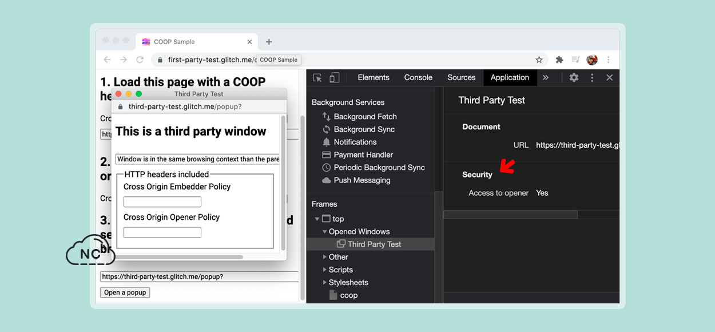Click the 'Access to opener' label
The width and height of the screenshot is (715, 332).
498,193
